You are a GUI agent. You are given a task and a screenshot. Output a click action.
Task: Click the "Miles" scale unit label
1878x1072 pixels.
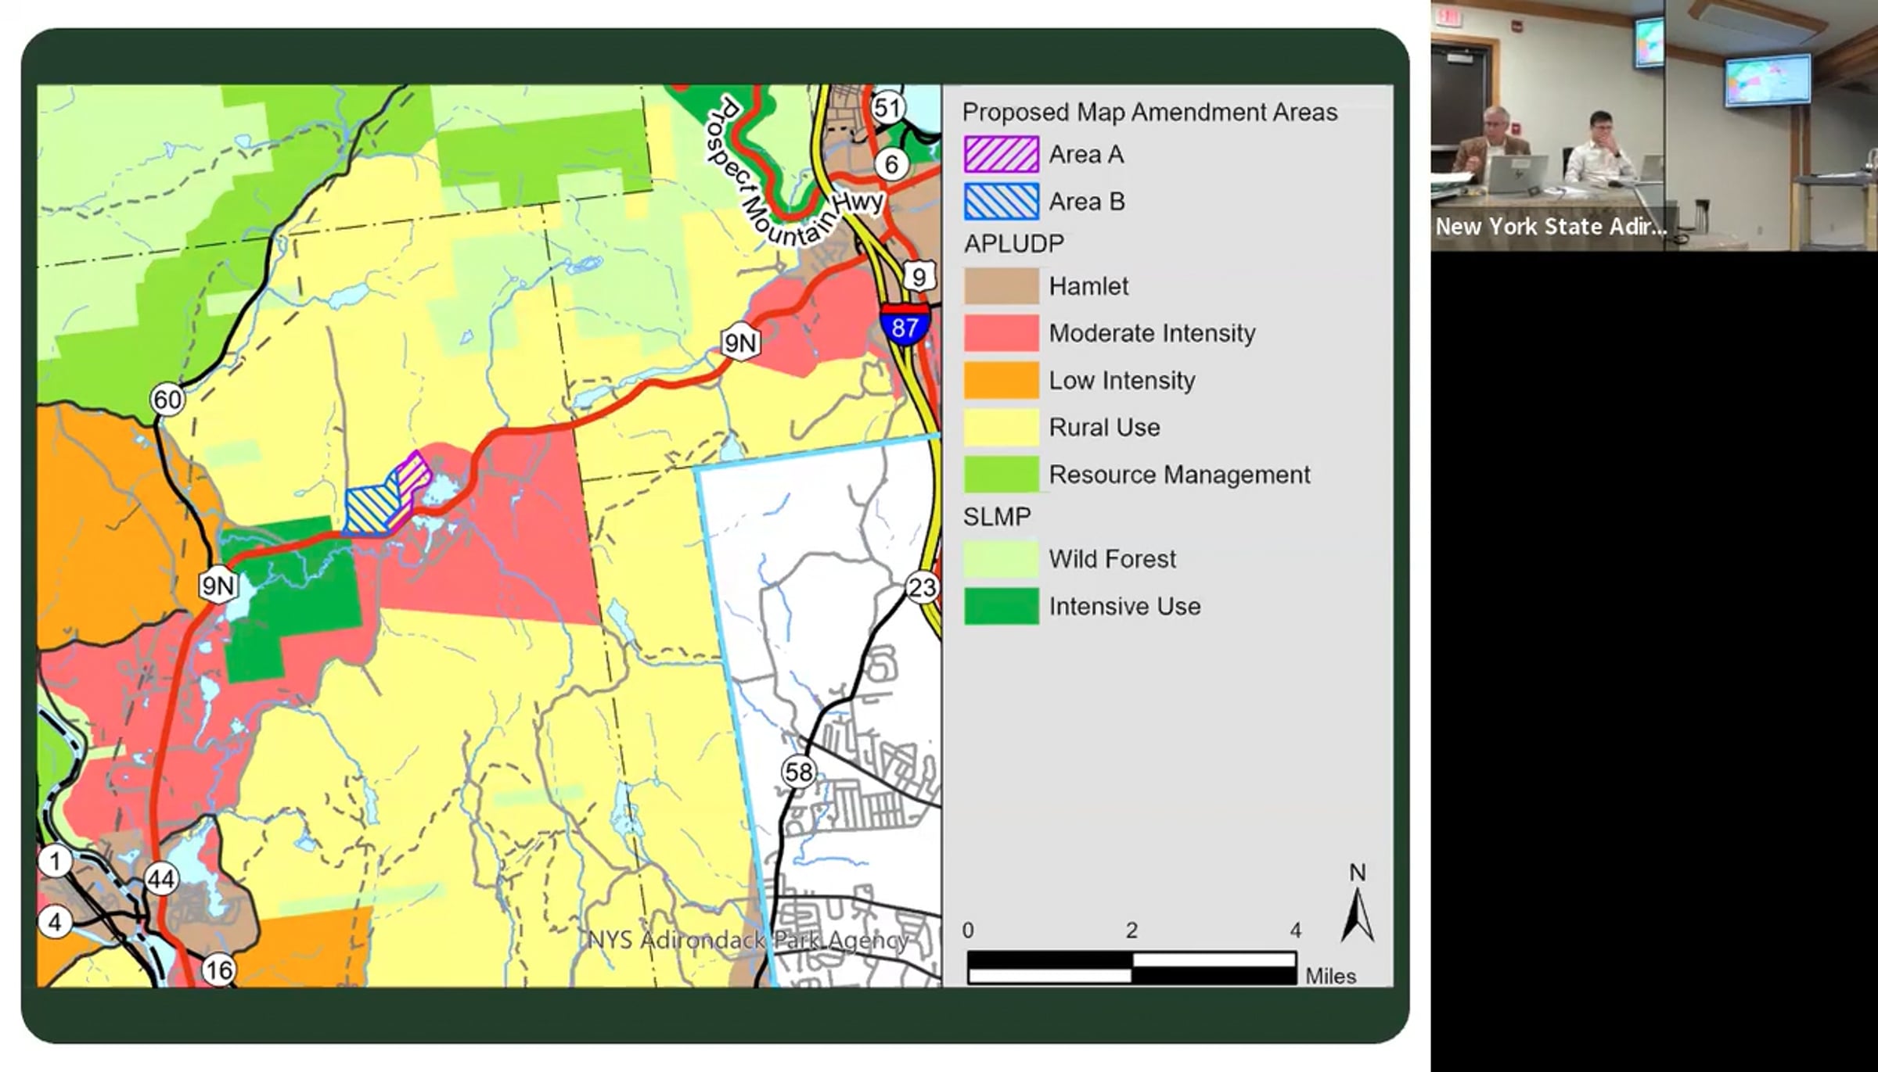coord(1330,976)
